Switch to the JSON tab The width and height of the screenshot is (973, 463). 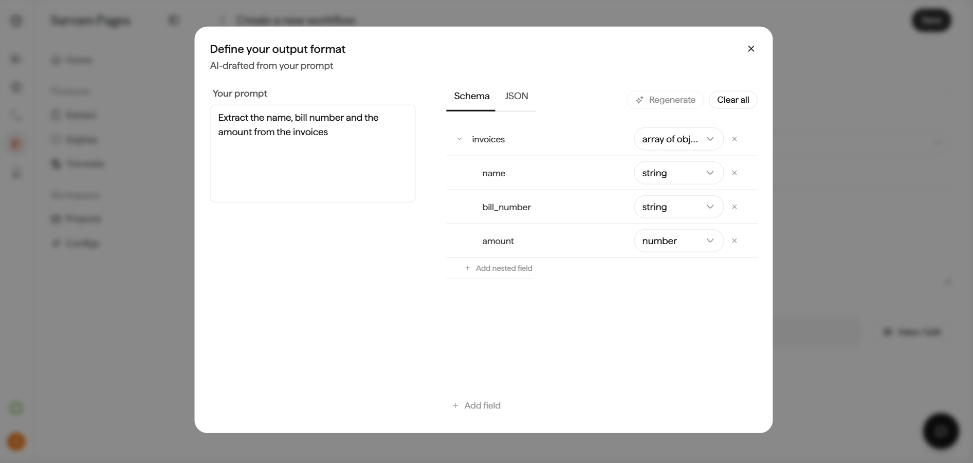pos(516,96)
